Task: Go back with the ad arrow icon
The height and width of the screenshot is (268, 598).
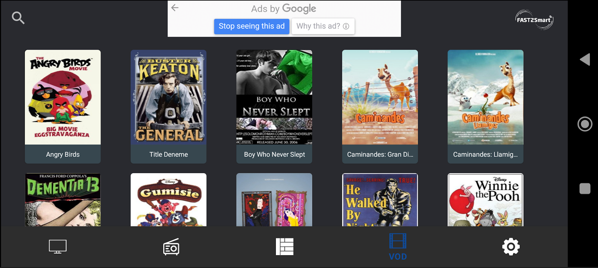Action: pyautogui.click(x=175, y=8)
